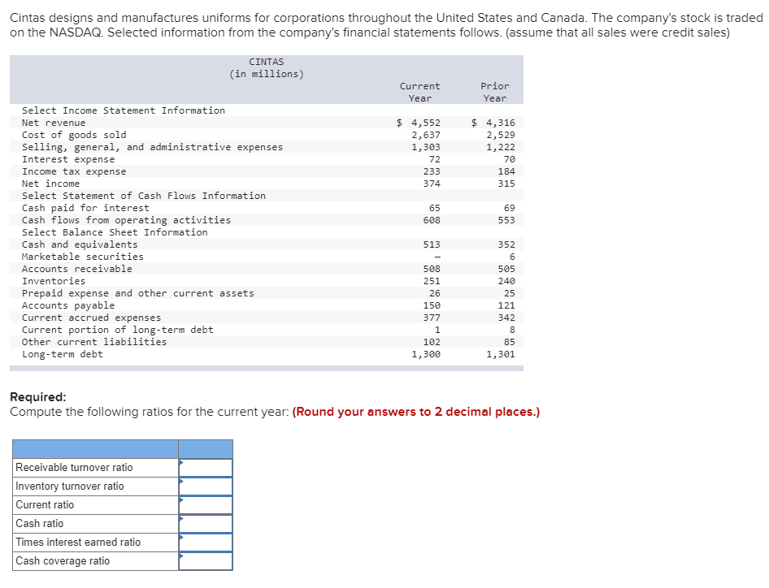
Task: Click the 'Accounts receivable' label
Action: pyautogui.click(x=77, y=269)
